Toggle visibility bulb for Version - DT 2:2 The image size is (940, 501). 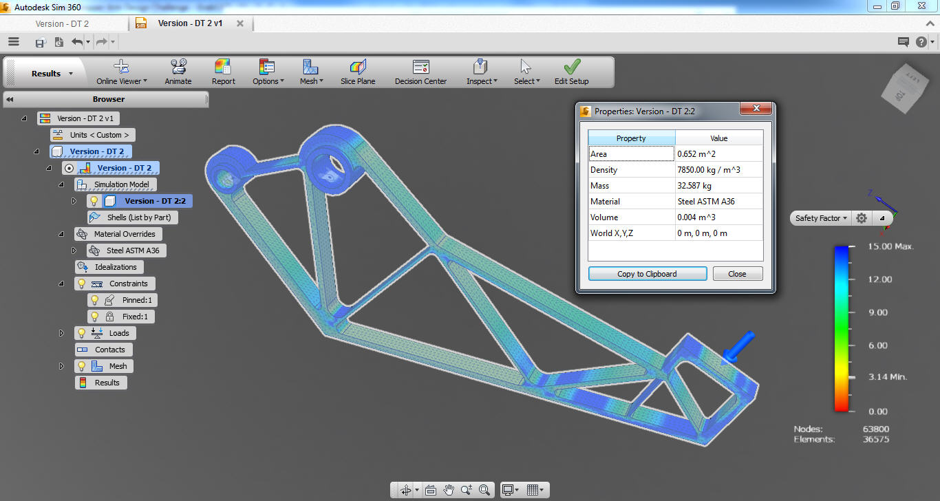95,201
